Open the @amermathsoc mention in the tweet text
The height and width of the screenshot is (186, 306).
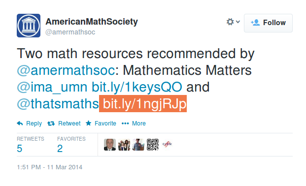tap(66, 70)
